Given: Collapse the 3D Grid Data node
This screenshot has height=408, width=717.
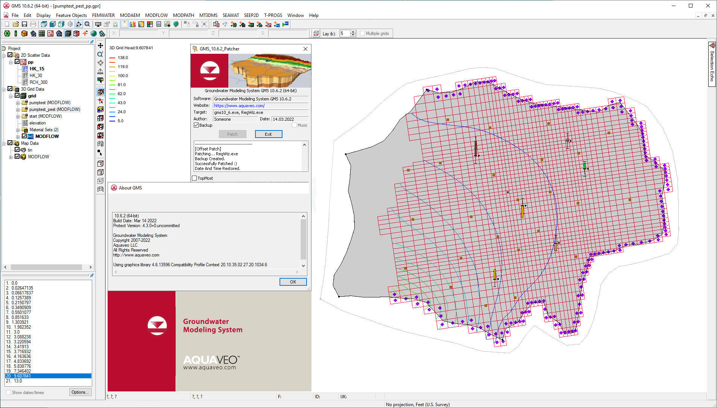Looking at the screenshot, I should (4, 89).
